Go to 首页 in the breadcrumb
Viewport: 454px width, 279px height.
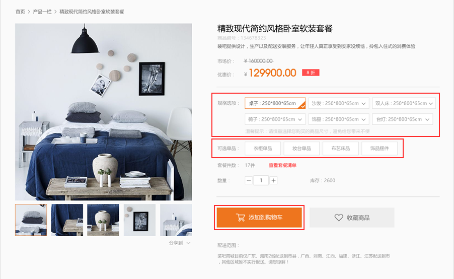(20, 12)
